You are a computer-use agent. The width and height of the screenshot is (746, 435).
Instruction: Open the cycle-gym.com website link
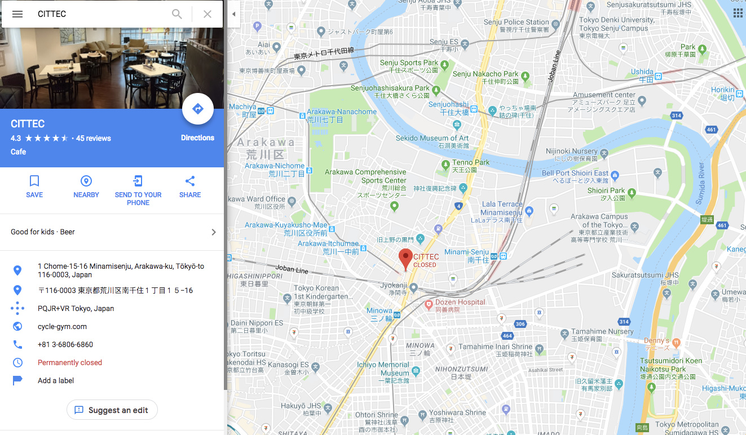point(62,326)
